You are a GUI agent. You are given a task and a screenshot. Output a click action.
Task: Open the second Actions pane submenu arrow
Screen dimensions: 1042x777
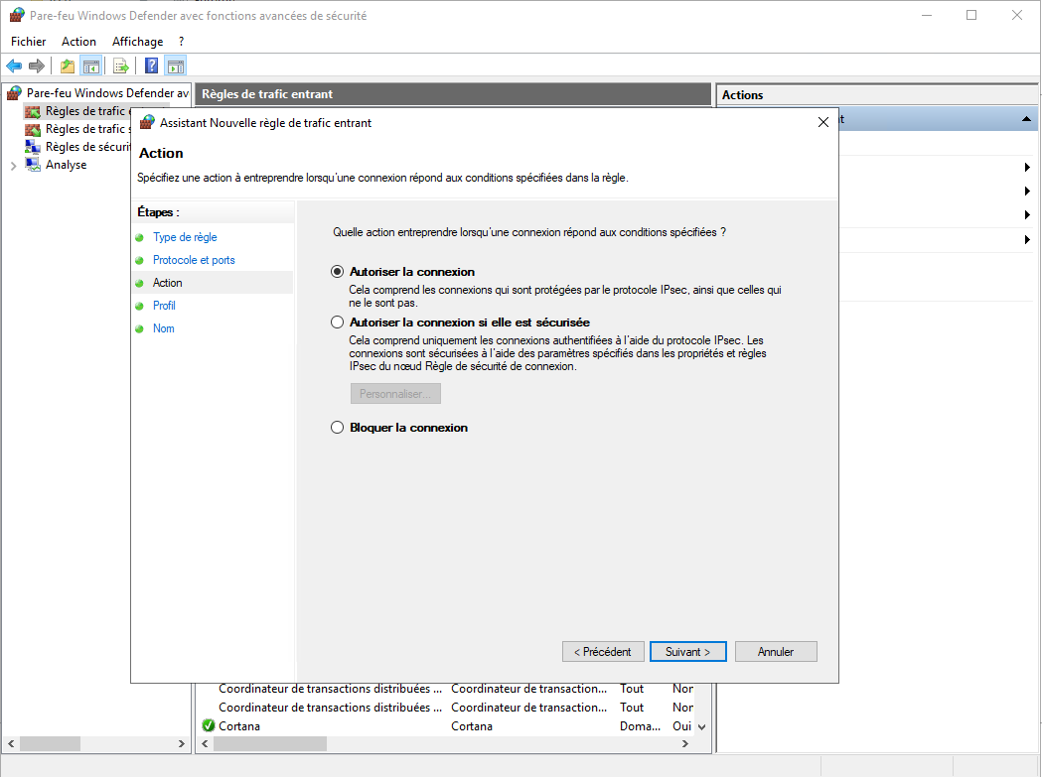(1027, 192)
